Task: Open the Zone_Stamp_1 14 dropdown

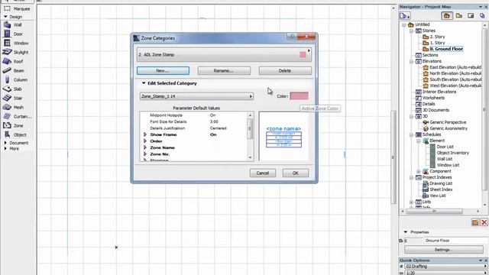Action: tap(196, 96)
